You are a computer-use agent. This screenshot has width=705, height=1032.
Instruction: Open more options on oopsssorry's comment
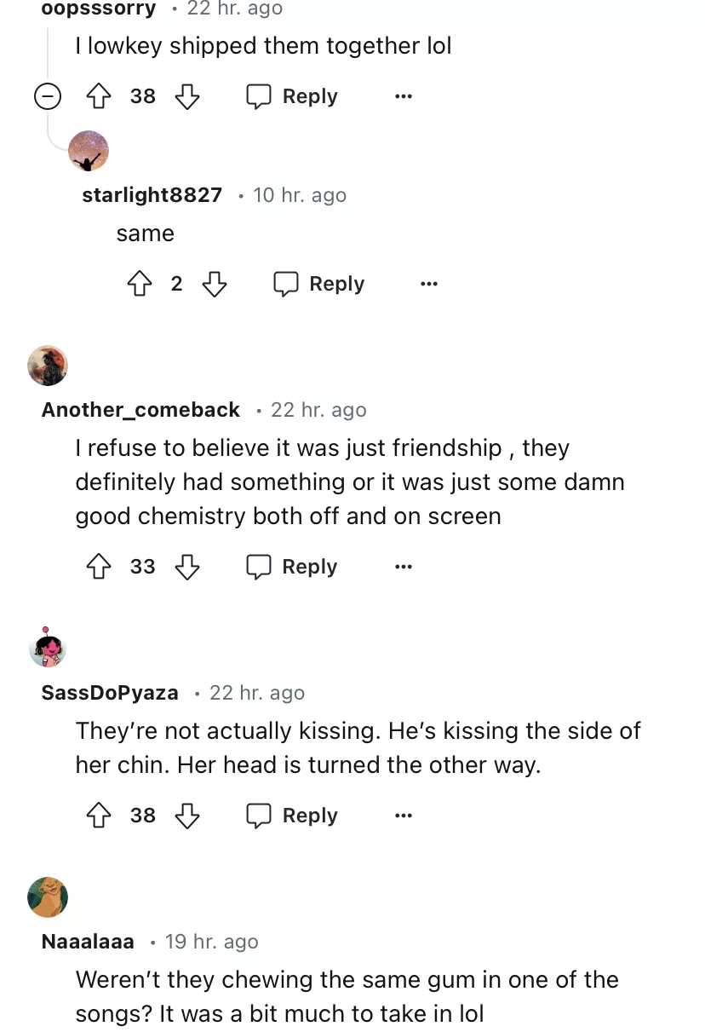pyautogui.click(x=404, y=96)
